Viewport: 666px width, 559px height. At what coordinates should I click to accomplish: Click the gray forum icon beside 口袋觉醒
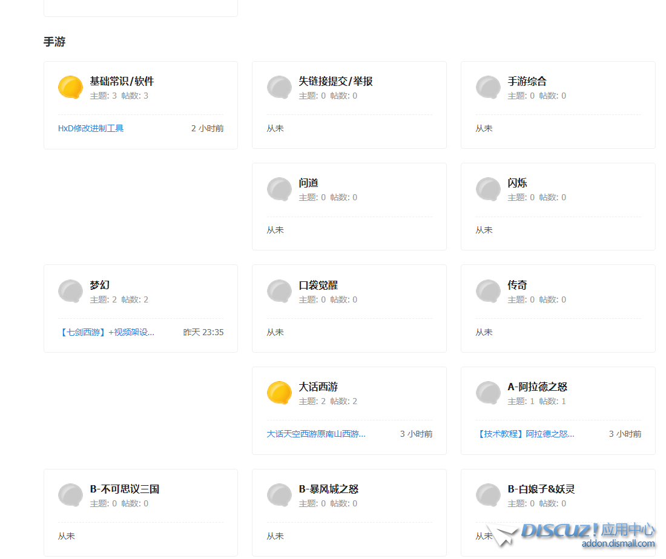point(279,292)
